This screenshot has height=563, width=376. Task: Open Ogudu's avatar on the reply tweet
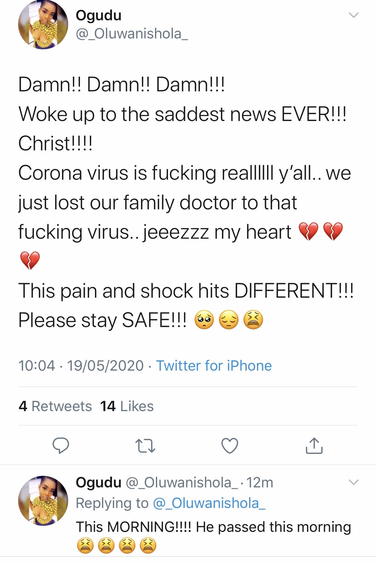(43, 500)
